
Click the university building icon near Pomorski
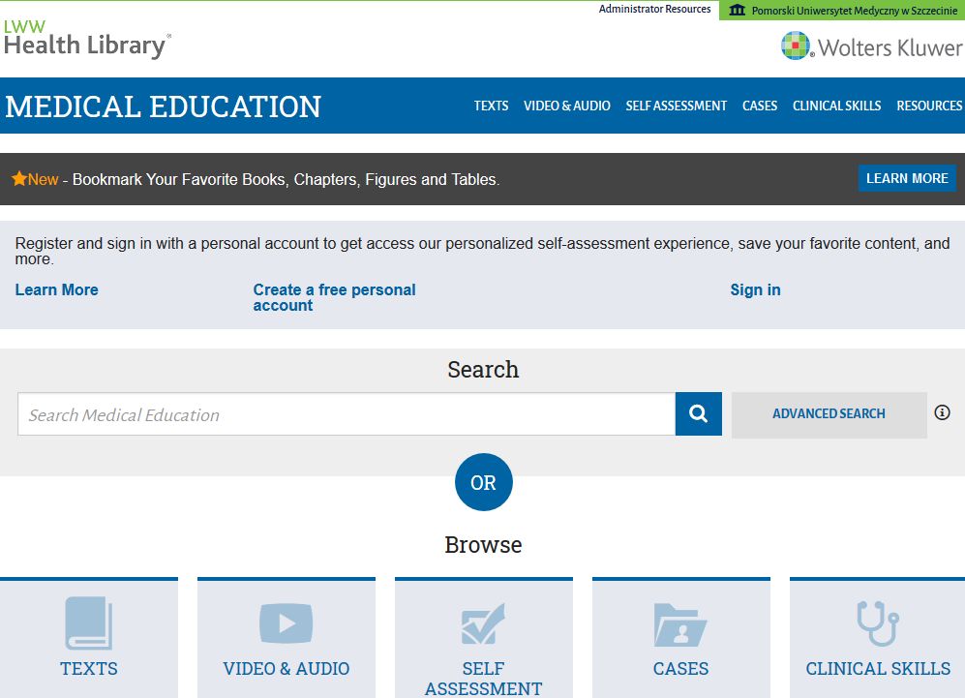pos(738,10)
